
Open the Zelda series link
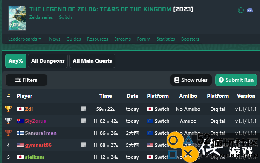tap(41, 17)
